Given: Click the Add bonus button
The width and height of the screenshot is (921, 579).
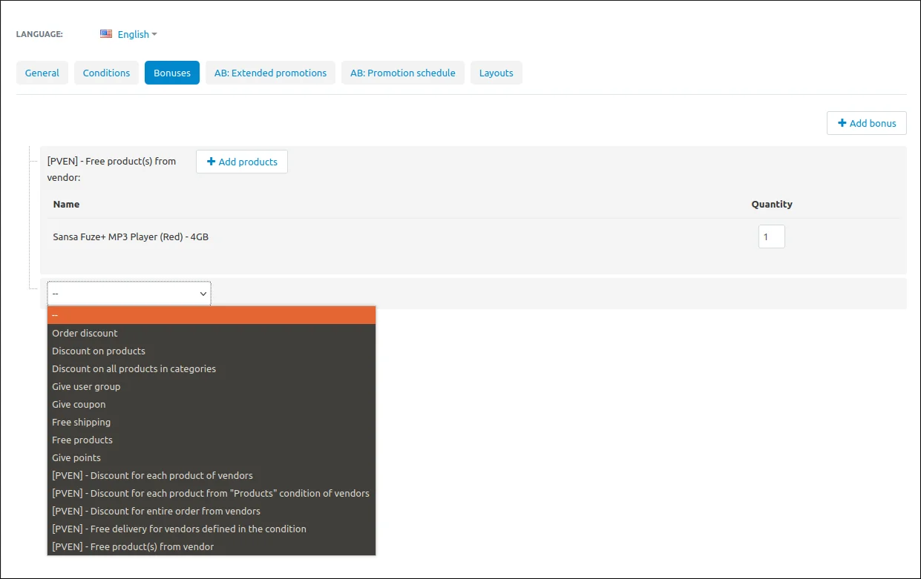Looking at the screenshot, I should pyautogui.click(x=867, y=123).
